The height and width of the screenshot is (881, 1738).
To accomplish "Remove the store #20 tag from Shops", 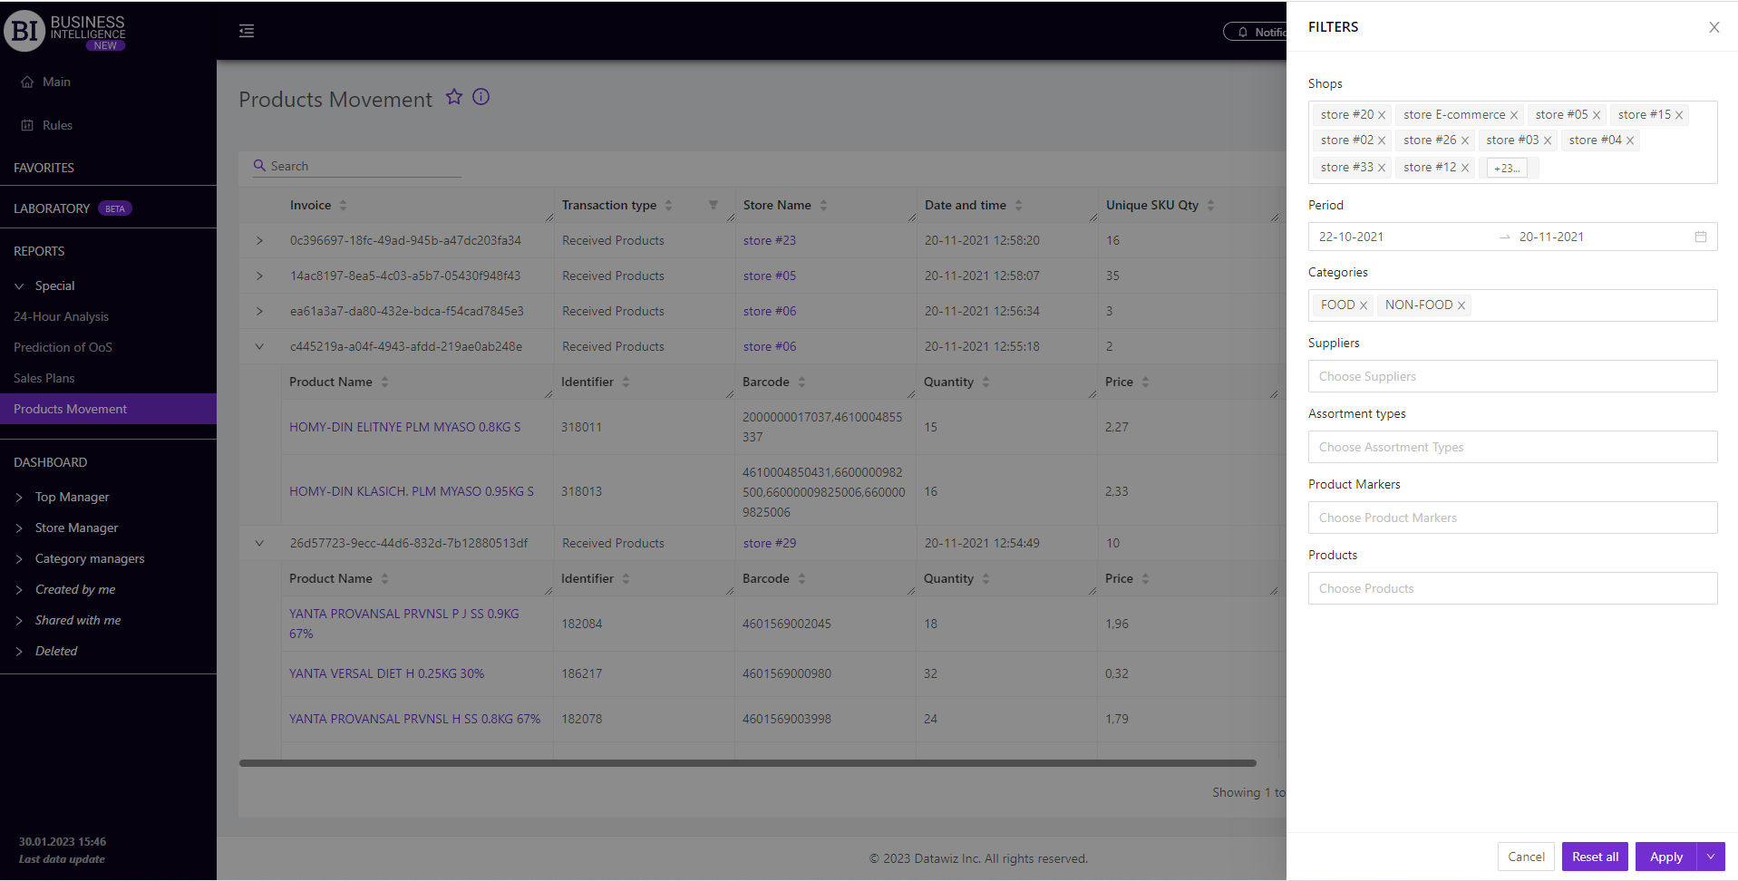I will pyautogui.click(x=1382, y=115).
